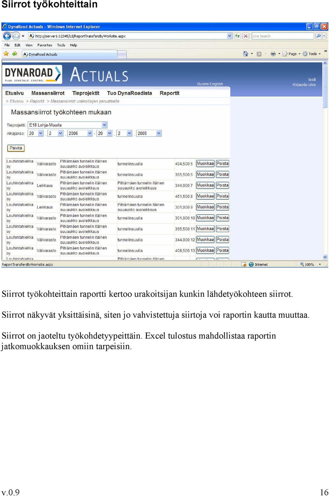Click Poista in the row numbered 10
The image size is (329, 496).
(x=222, y=218)
